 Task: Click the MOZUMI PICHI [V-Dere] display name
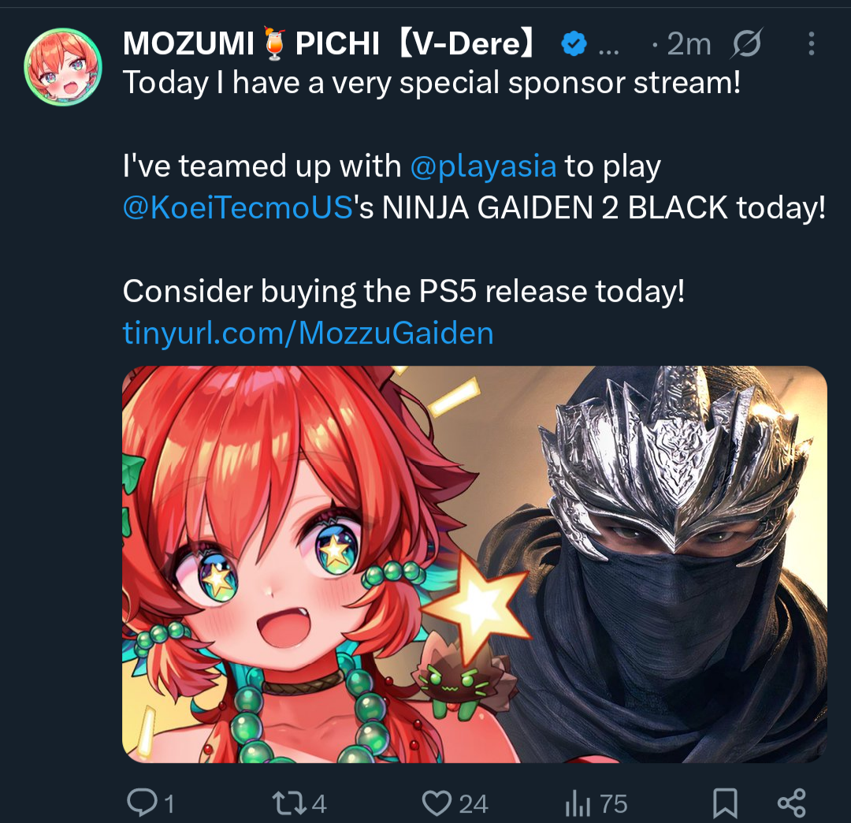329,43
